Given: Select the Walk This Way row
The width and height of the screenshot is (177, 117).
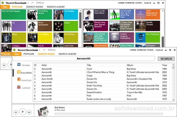Looking at the screenshot, I should coord(103,86).
